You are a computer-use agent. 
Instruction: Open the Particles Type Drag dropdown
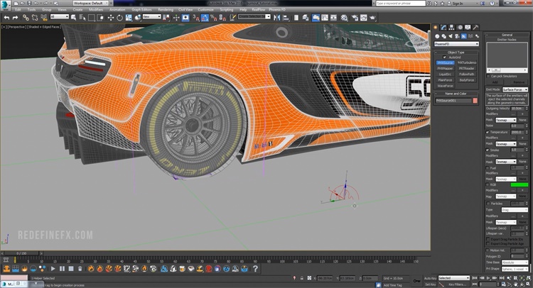point(515,210)
